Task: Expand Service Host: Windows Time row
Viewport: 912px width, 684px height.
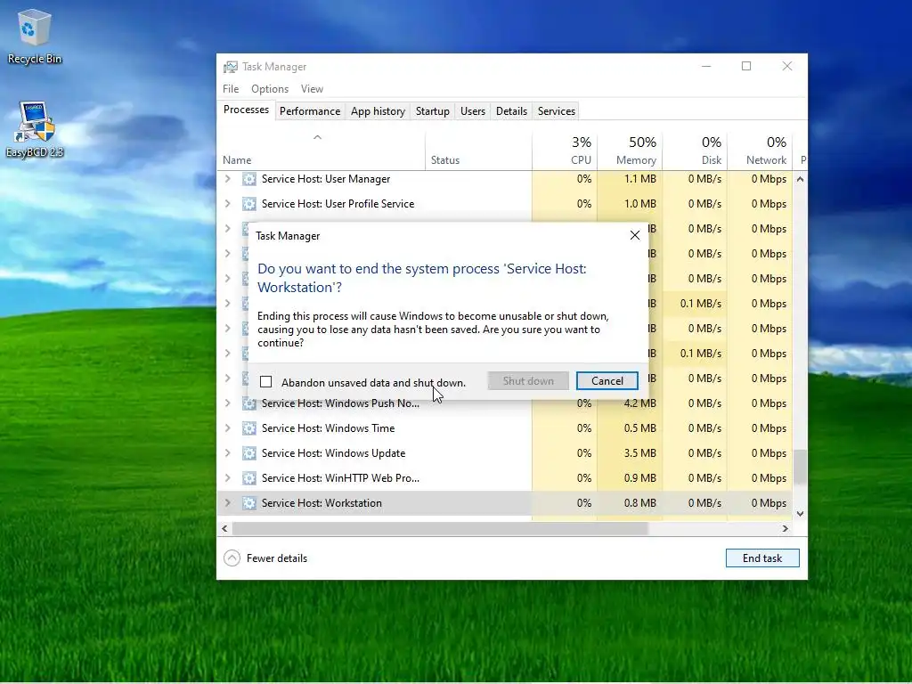Action: tap(228, 428)
